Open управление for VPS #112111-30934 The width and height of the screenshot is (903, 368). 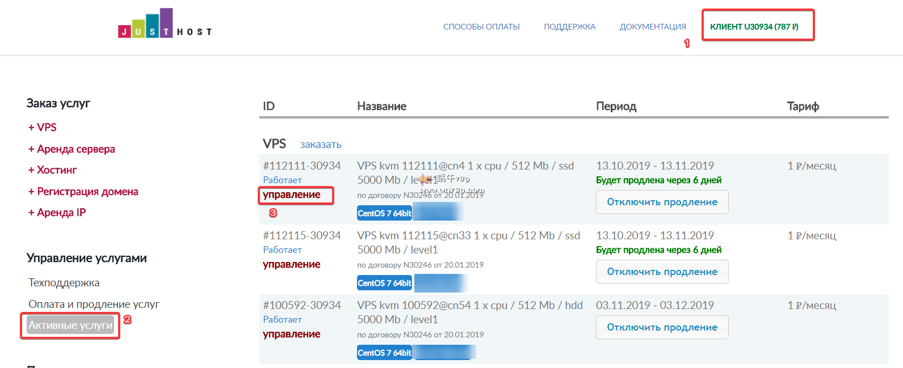[x=292, y=195]
